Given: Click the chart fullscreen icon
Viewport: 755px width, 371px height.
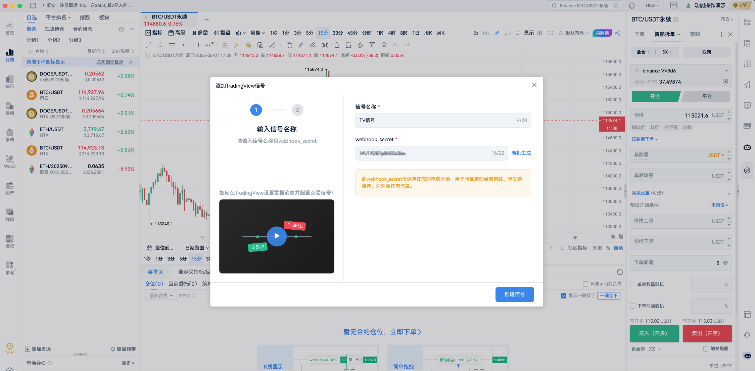Looking at the screenshot, I should click(x=550, y=33).
